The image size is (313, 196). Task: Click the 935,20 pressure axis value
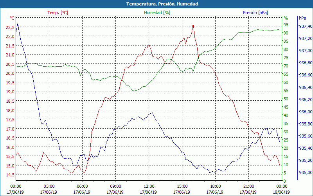[305, 160]
